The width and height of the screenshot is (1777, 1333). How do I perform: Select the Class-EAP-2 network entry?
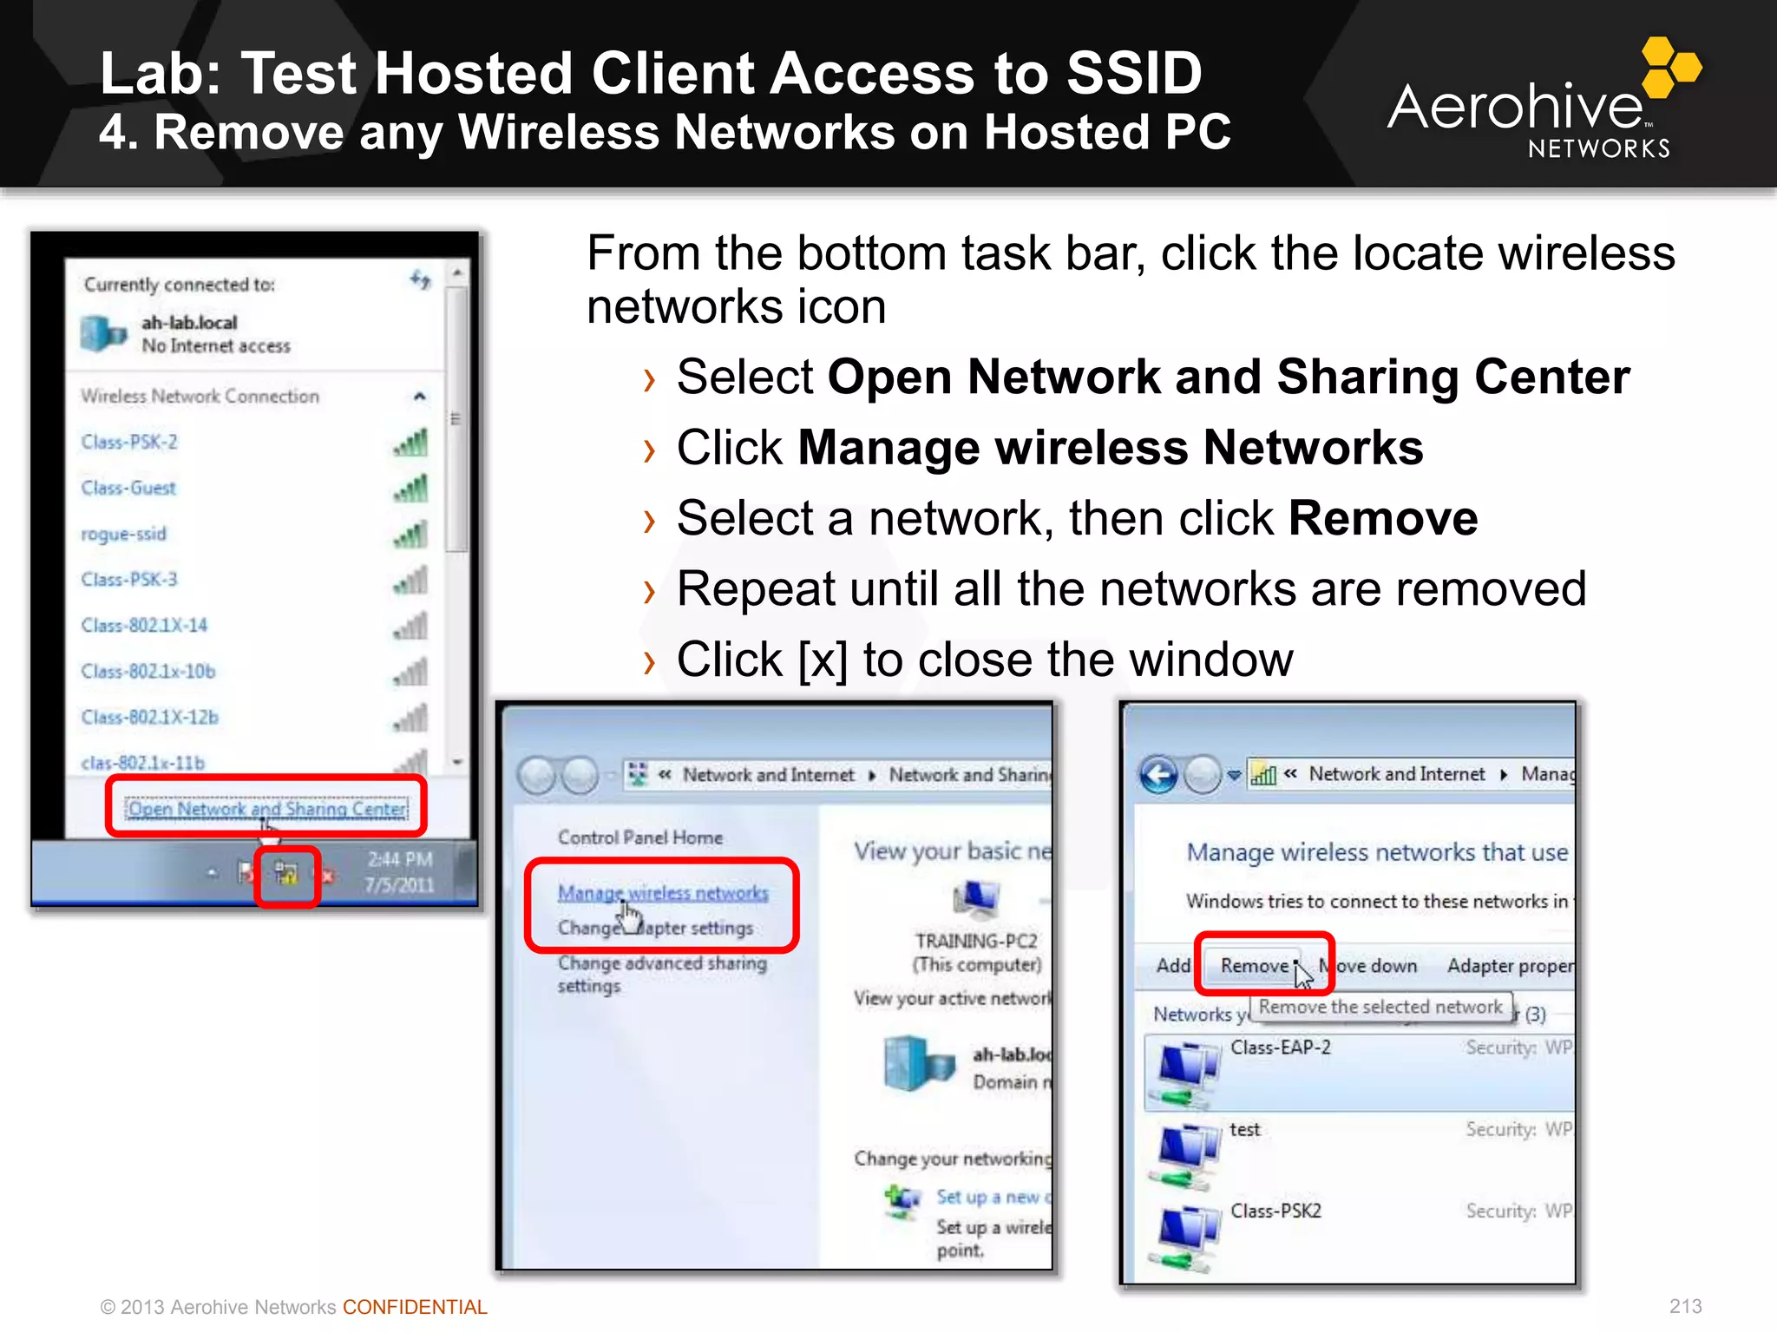[1360, 1072]
